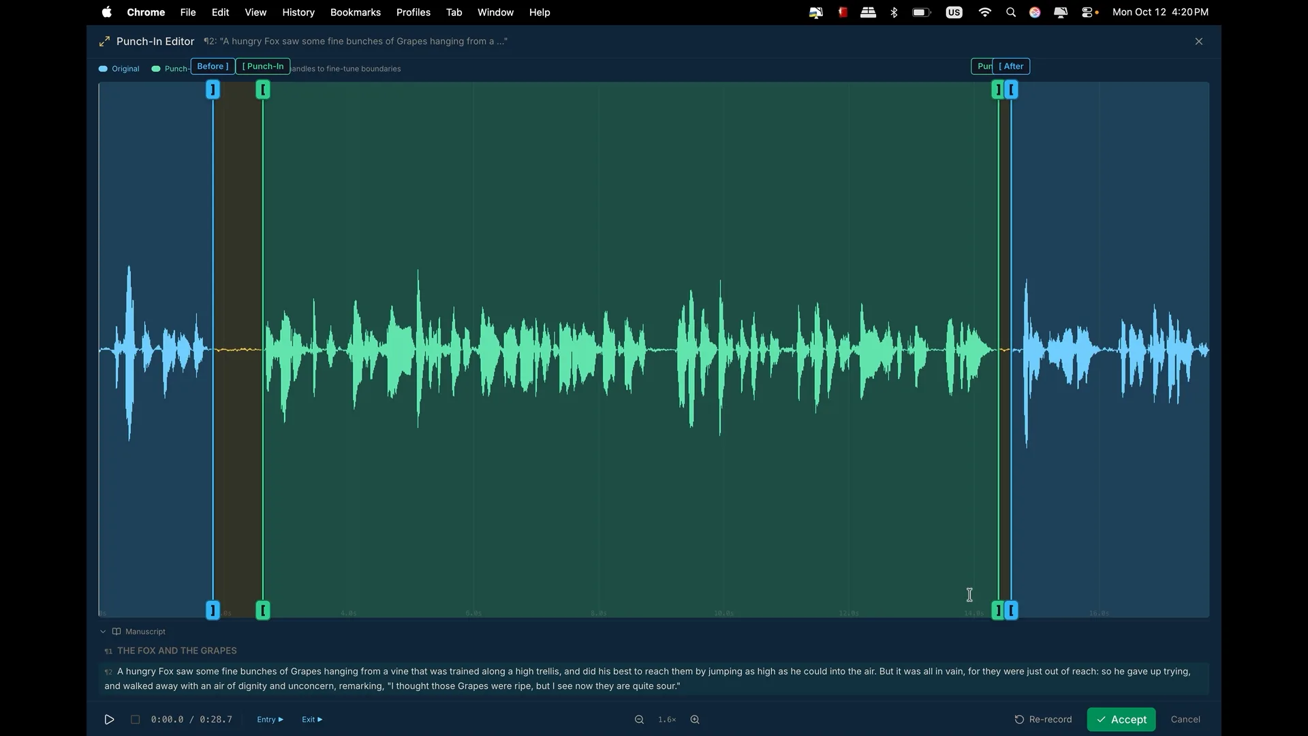The width and height of the screenshot is (1308, 736).
Task: Open the History menu
Action: coord(298,12)
